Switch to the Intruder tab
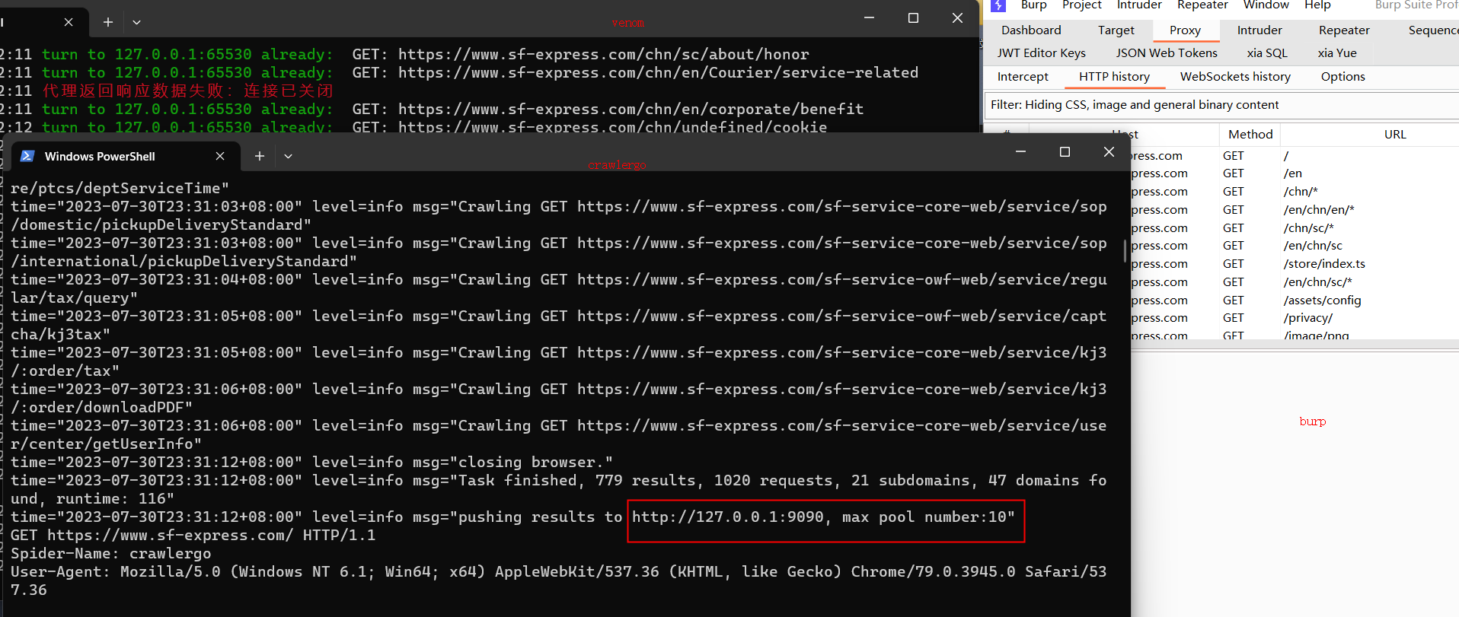Viewport: 1459px width, 617px height. click(1259, 30)
